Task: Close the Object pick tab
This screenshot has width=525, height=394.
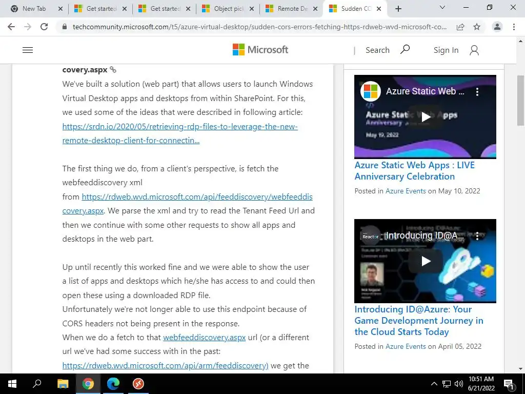Action: [252, 9]
